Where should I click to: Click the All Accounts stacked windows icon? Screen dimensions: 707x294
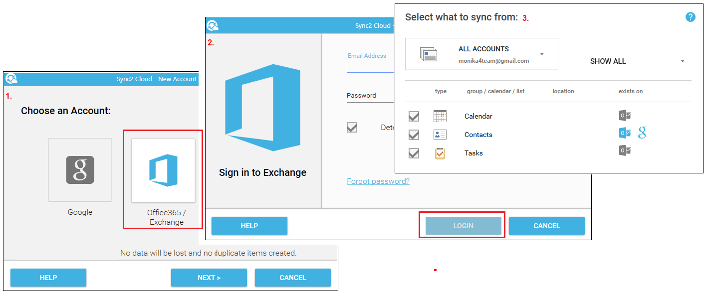(x=429, y=54)
